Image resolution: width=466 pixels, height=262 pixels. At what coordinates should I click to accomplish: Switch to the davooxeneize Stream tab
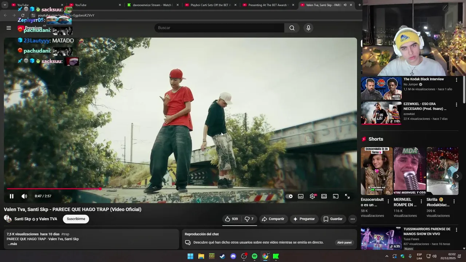153,5
